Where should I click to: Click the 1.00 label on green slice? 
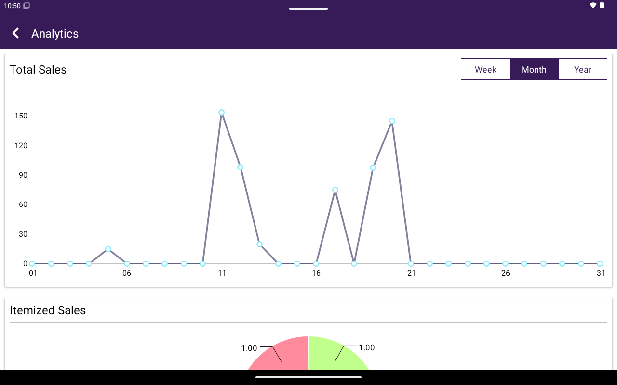coord(367,347)
